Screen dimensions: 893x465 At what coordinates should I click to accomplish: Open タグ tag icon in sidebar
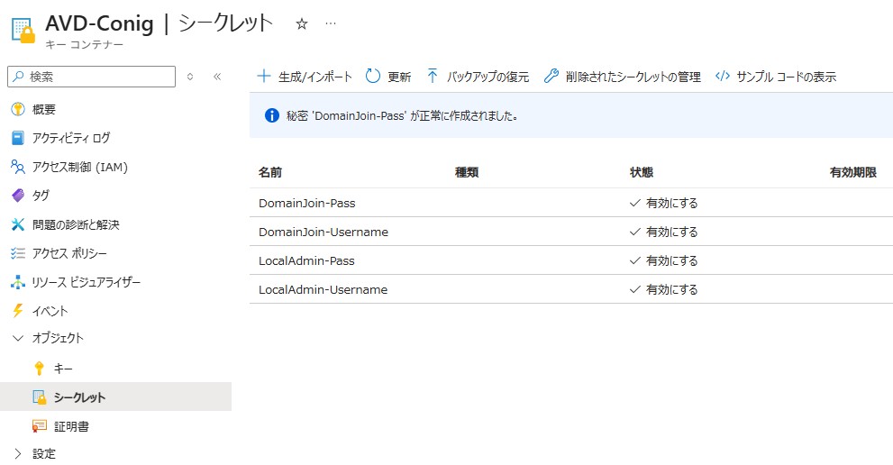(17, 196)
